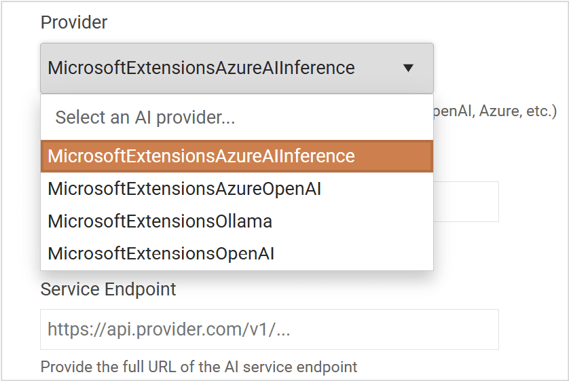Click the Provider combo box showing MicrosoftExtensionsAzureAIInference
Viewport: 569px width, 381px height.
click(201, 68)
